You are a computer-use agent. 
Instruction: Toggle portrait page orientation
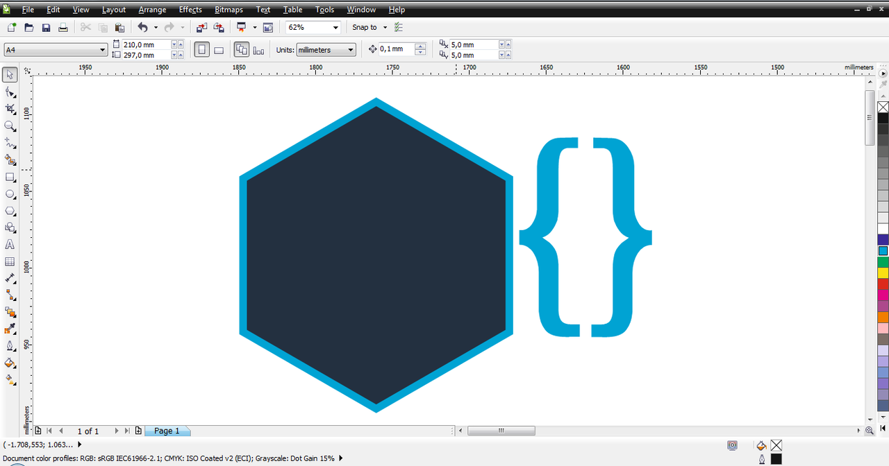pyautogui.click(x=201, y=50)
